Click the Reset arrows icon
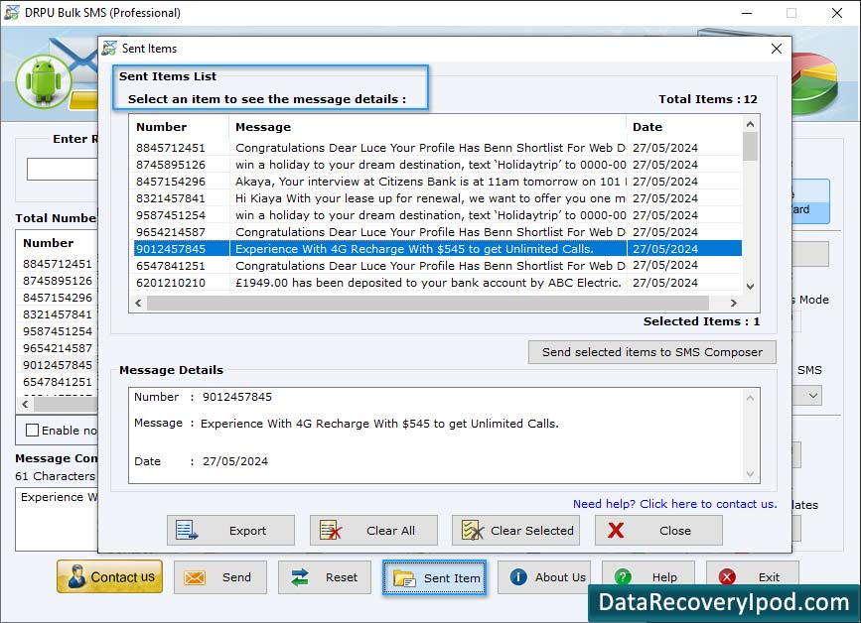This screenshot has width=861, height=623. (300, 577)
